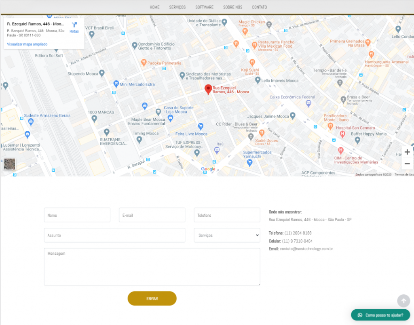Zoom out with the map minus button
Screen dimensions: 414x325
tap(407, 164)
